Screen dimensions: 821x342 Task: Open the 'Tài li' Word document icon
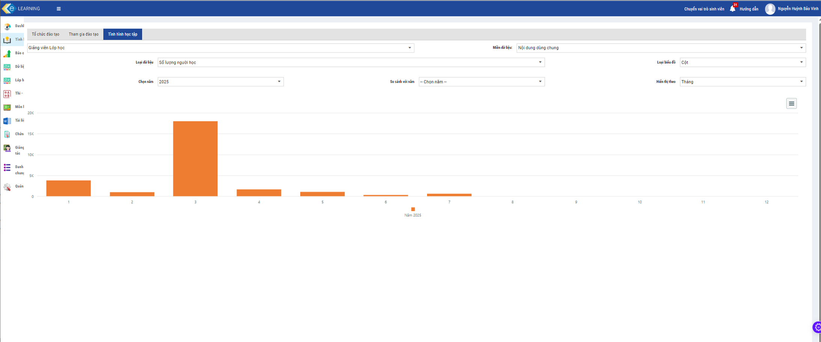pyautogui.click(x=7, y=121)
